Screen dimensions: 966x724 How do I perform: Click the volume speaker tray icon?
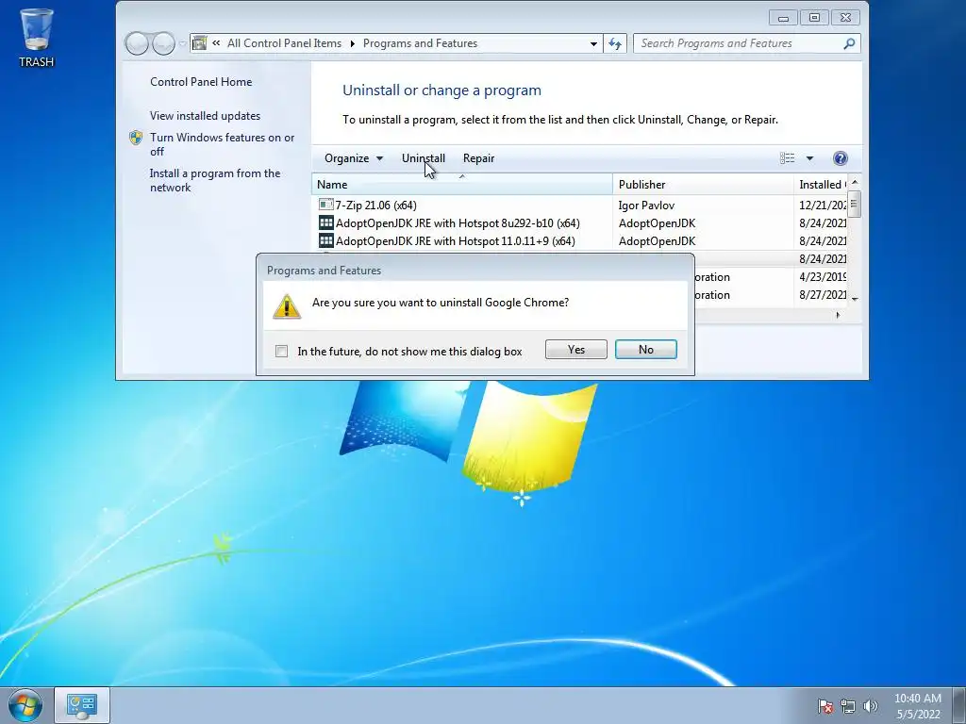pyautogui.click(x=871, y=706)
